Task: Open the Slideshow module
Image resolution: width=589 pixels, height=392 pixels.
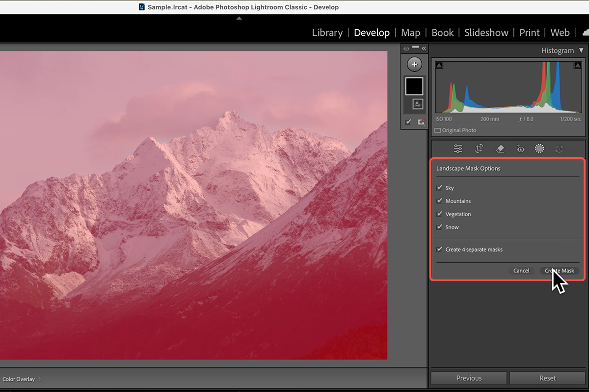Action: coord(486,33)
